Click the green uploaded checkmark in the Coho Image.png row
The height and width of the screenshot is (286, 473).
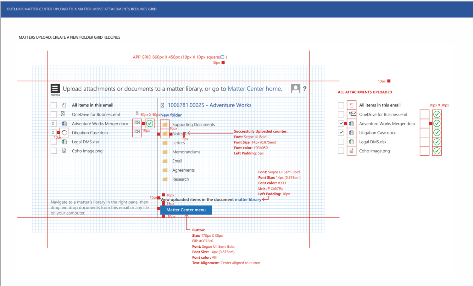[437, 151]
